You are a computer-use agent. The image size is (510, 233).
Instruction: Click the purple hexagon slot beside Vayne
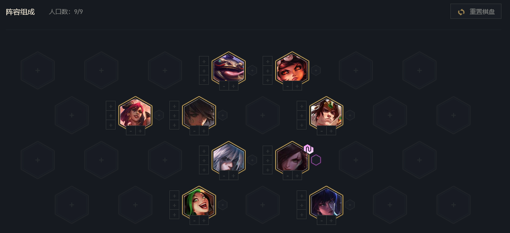click(x=316, y=160)
